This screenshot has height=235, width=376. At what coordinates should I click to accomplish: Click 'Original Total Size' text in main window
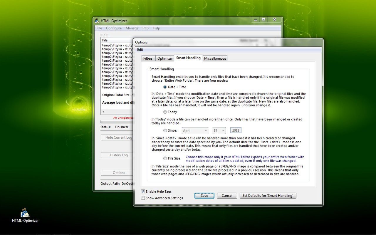pyautogui.click(x=117, y=95)
